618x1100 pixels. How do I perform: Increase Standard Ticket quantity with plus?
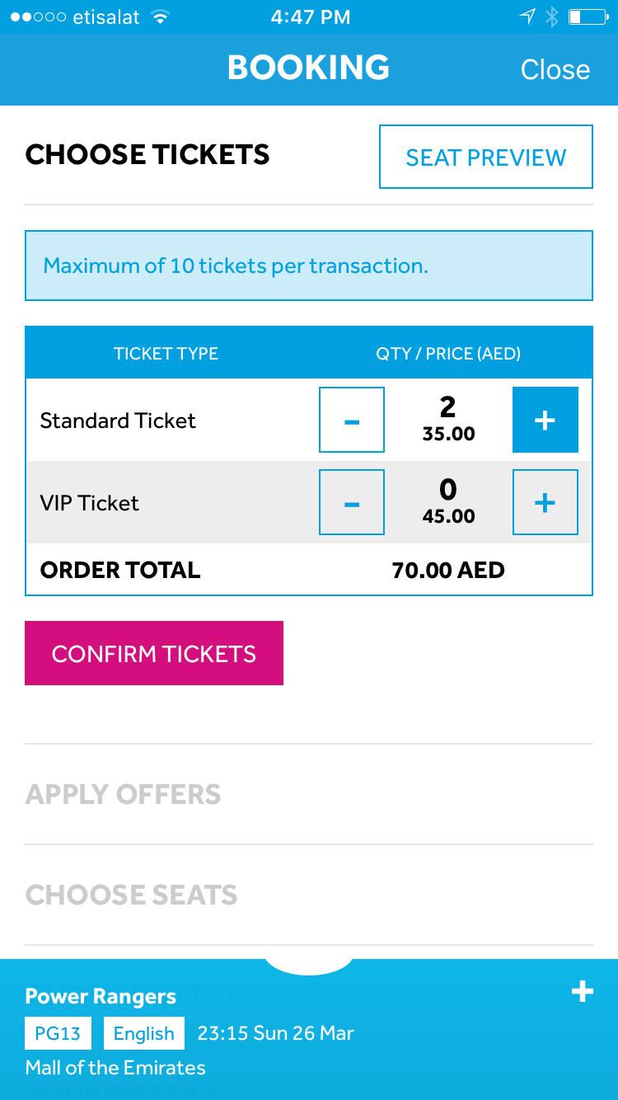coord(545,420)
